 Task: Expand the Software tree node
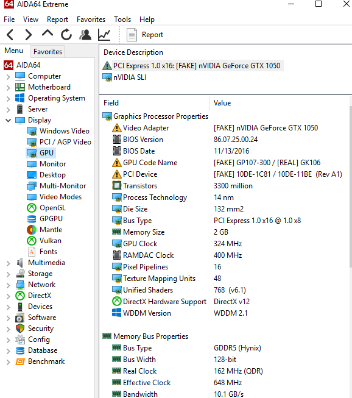(x=8, y=318)
